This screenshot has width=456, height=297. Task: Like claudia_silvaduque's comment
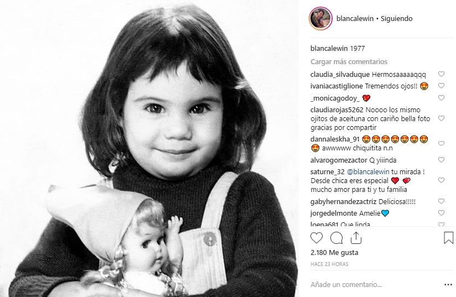441,74
